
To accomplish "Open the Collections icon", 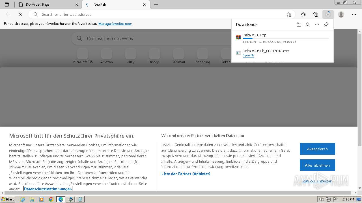I will pos(316,14).
